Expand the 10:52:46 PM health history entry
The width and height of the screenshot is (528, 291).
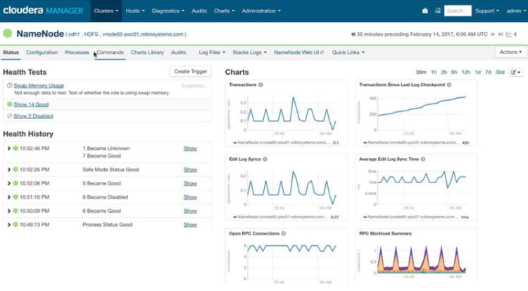tap(8, 149)
